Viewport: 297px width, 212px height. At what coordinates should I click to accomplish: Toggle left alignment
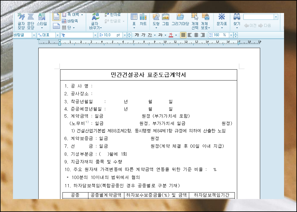pos(190,35)
